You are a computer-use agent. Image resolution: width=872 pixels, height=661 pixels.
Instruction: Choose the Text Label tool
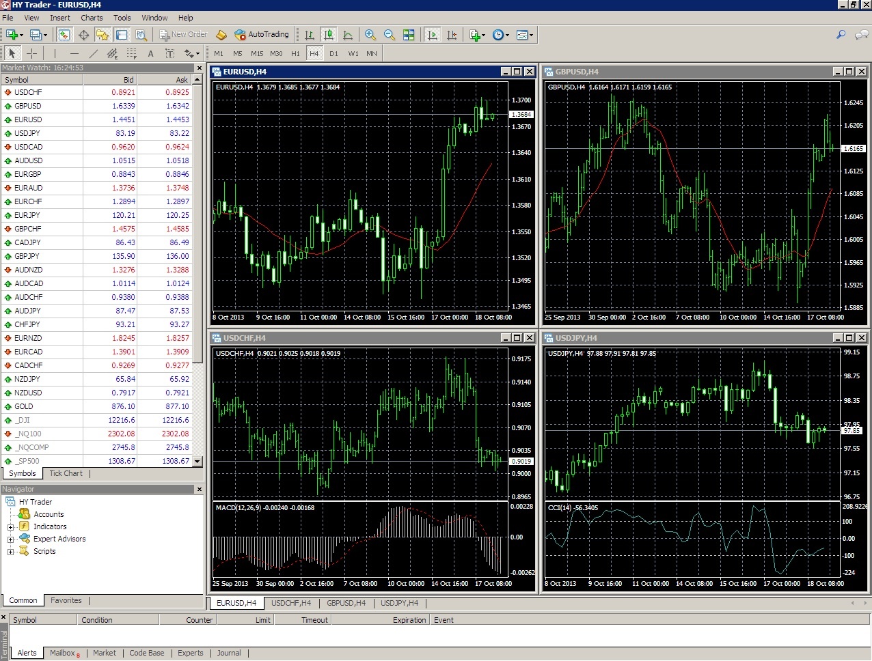pos(151,53)
